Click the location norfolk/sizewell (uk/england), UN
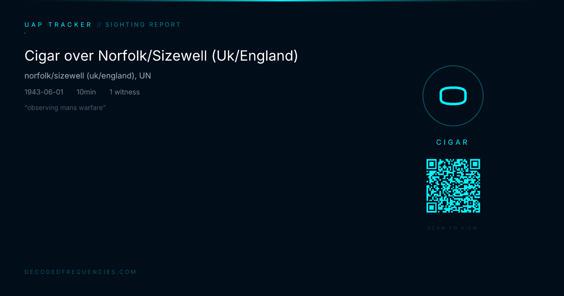This screenshot has height=296, width=564. click(88, 76)
